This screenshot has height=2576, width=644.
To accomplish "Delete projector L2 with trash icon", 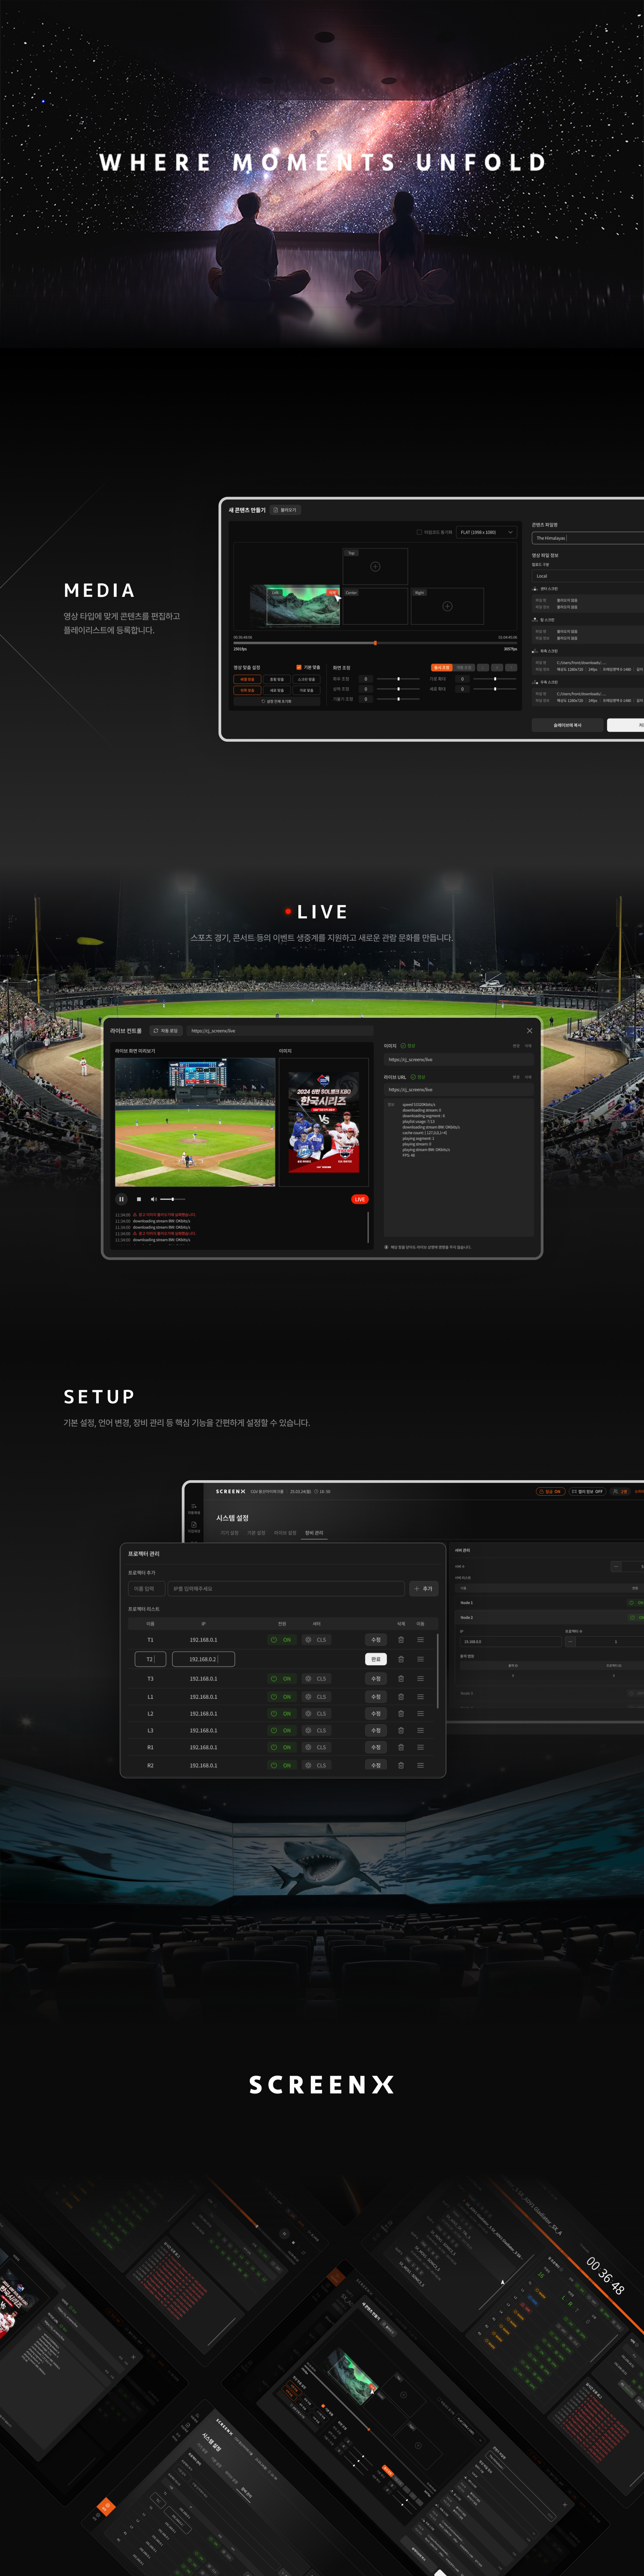I will 401,1714.
